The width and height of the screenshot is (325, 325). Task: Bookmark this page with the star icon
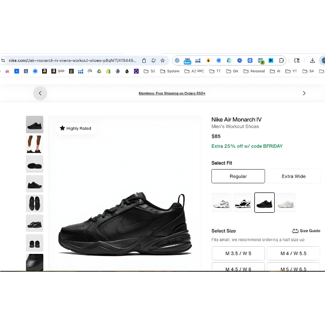(x=162, y=60)
